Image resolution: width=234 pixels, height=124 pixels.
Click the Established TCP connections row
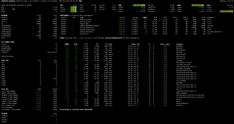tap(29, 48)
